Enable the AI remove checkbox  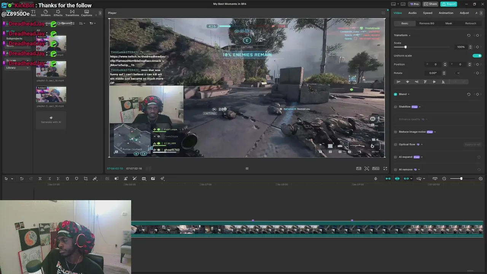(x=396, y=170)
